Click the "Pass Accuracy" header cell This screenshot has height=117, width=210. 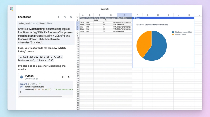coord(111,18)
